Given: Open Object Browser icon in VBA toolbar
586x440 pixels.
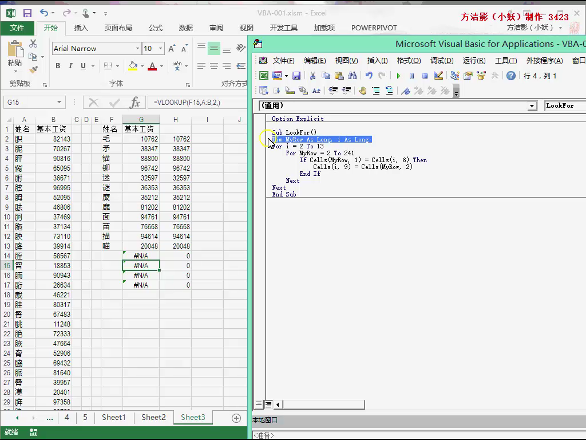Looking at the screenshot, I should tap(481, 76).
